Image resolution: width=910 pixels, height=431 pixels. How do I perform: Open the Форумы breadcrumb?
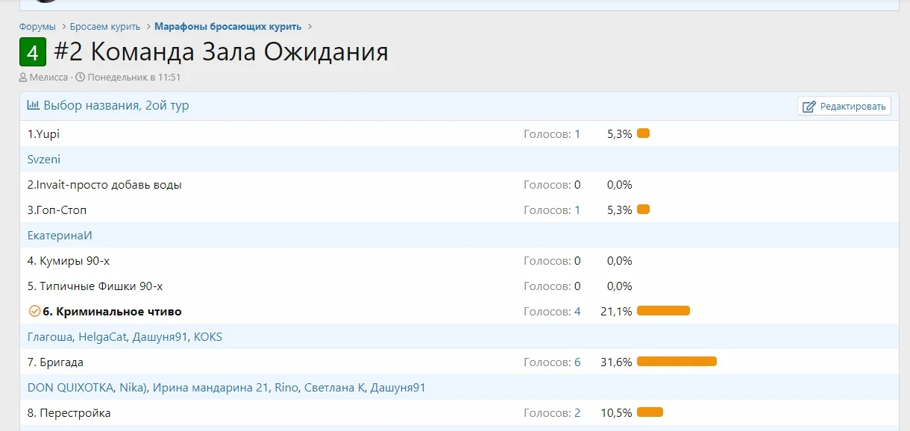(x=37, y=27)
